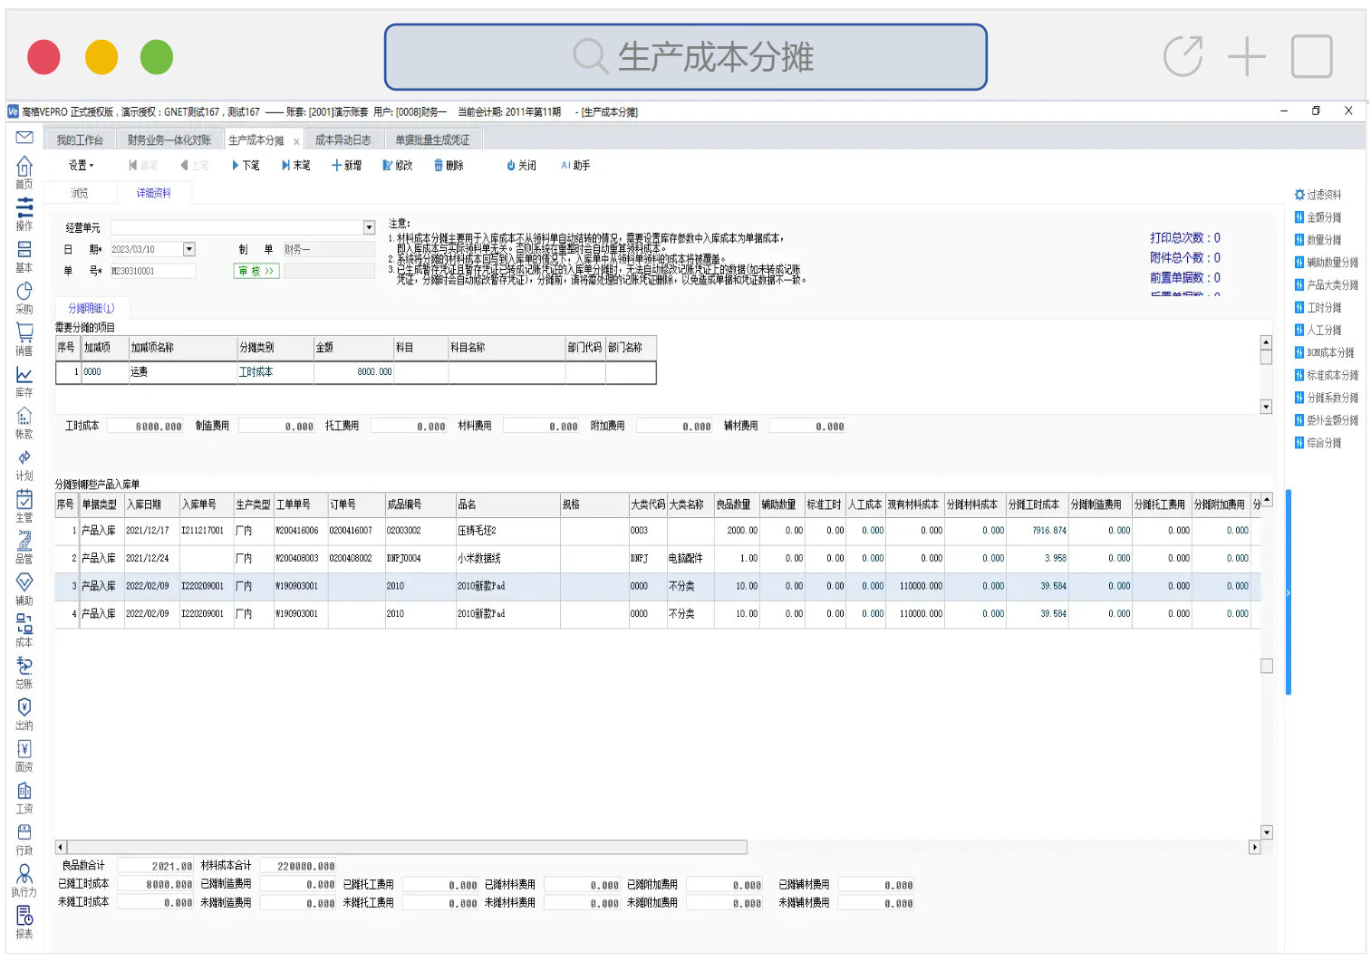This screenshot has width=1371, height=961.
Task: Choose 工时分摊 from the right panel
Action: 1323,308
